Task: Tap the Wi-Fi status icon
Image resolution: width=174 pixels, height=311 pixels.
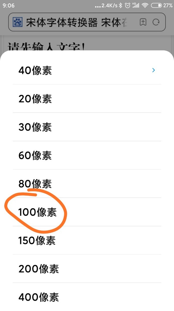Action: pos(145,5)
